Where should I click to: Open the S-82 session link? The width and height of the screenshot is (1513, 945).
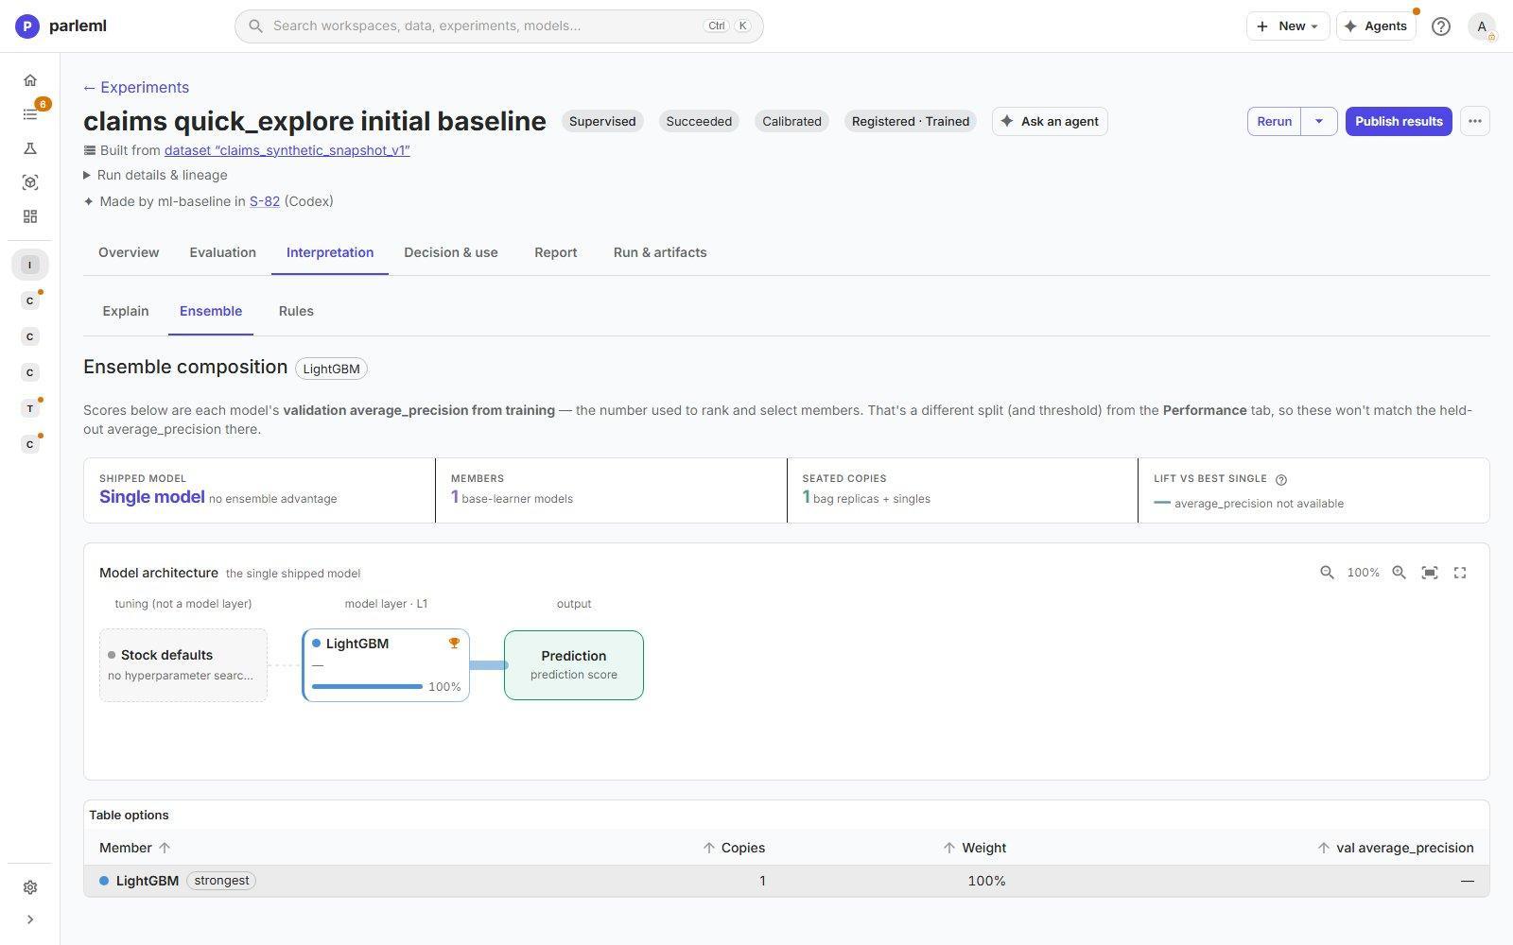(265, 201)
